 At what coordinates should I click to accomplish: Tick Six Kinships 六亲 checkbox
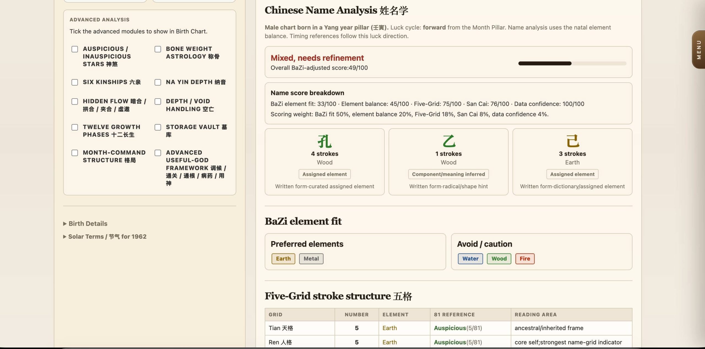tap(75, 82)
